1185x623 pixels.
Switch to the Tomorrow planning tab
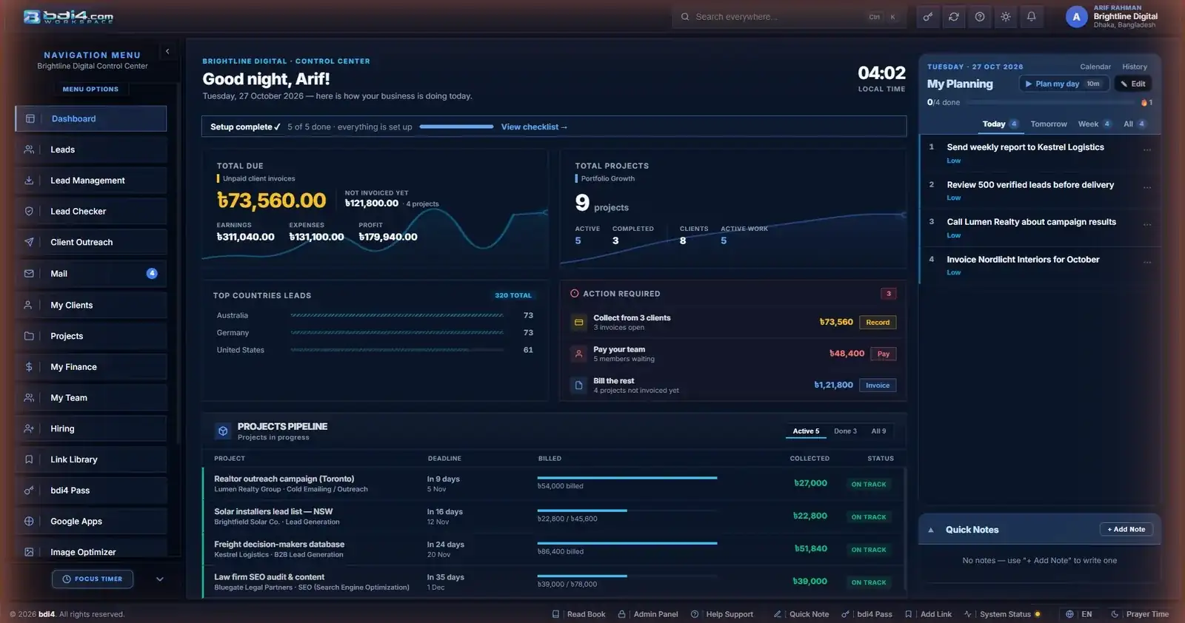click(x=1049, y=124)
